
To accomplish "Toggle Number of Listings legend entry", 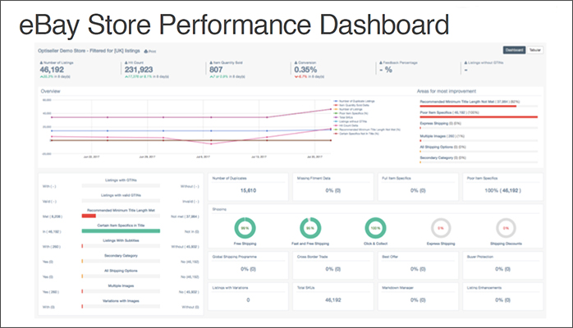I will (348, 109).
